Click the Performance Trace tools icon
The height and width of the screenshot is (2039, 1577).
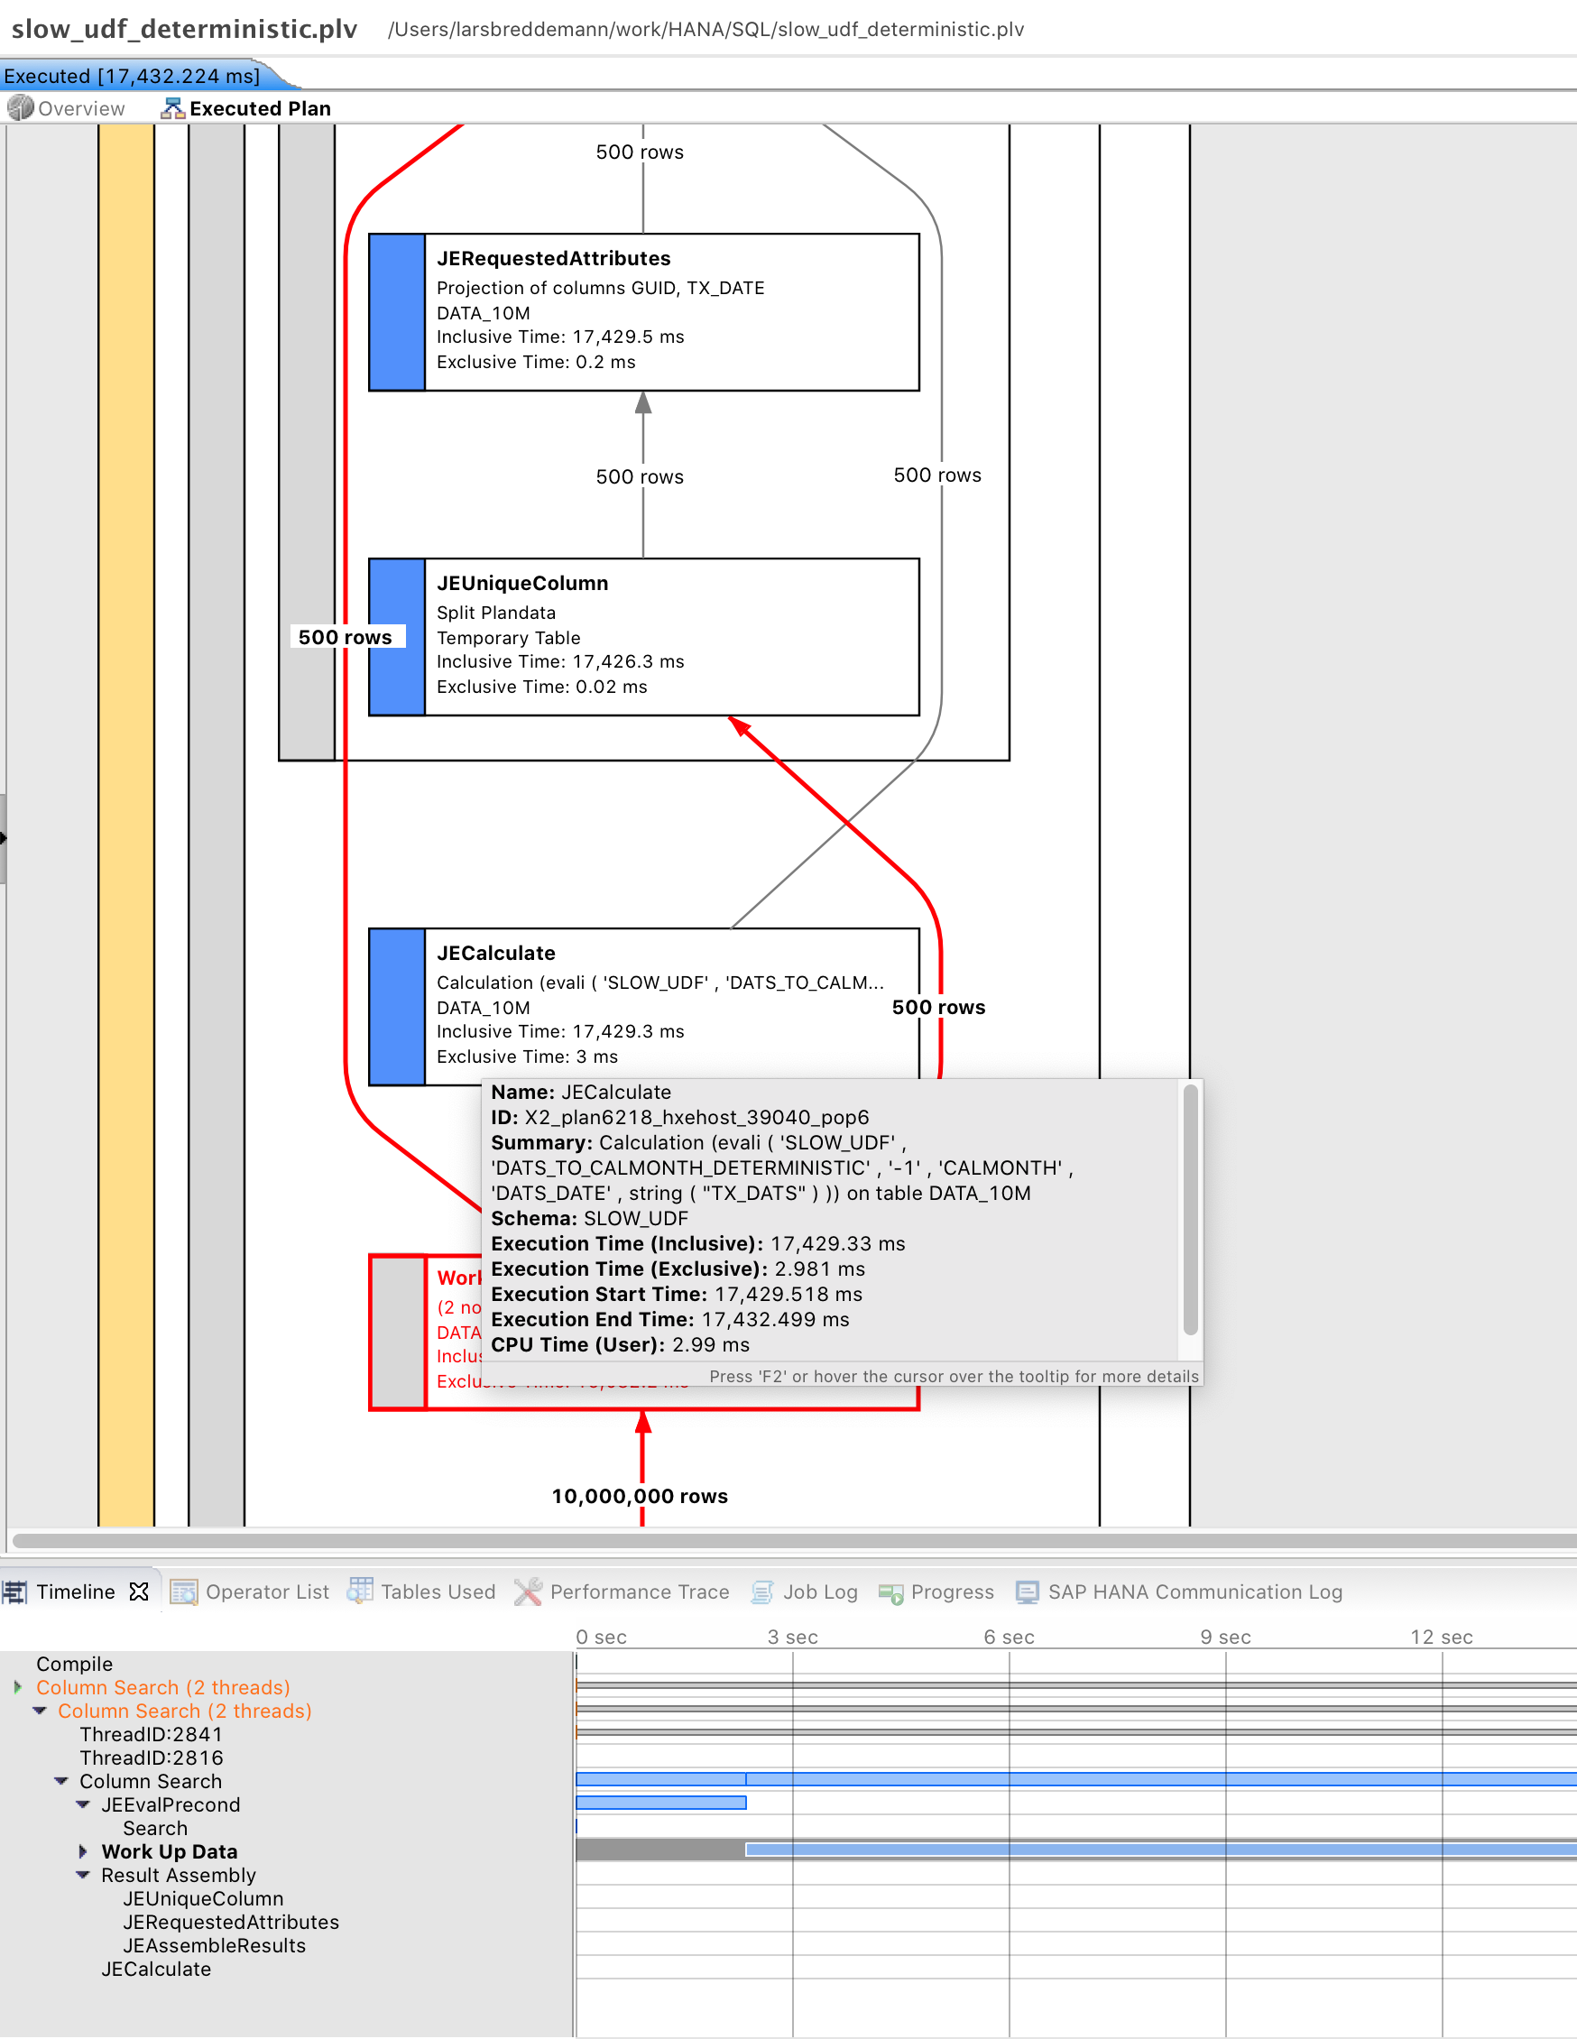pyautogui.click(x=529, y=1592)
